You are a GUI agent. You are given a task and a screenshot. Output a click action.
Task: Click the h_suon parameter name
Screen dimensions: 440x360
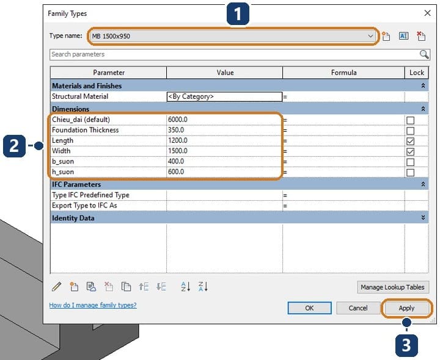(63, 172)
